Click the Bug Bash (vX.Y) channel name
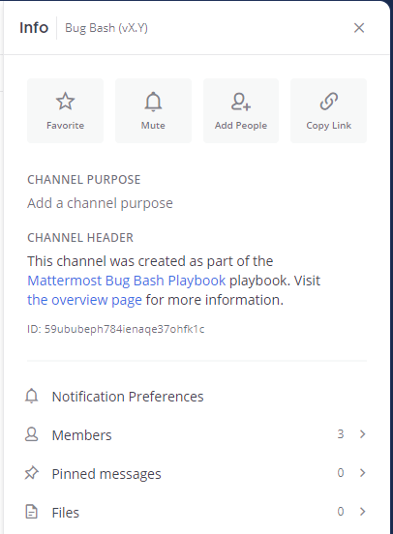This screenshot has height=534, width=393. [x=106, y=28]
